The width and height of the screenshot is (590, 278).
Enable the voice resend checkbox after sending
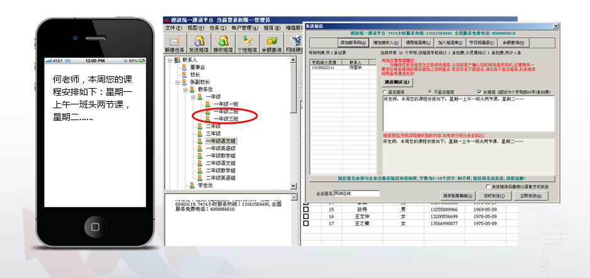(489, 187)
